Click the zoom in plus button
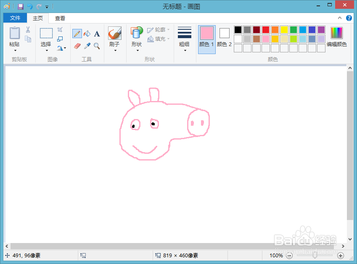The image size is (357, 264). (340, 255)
